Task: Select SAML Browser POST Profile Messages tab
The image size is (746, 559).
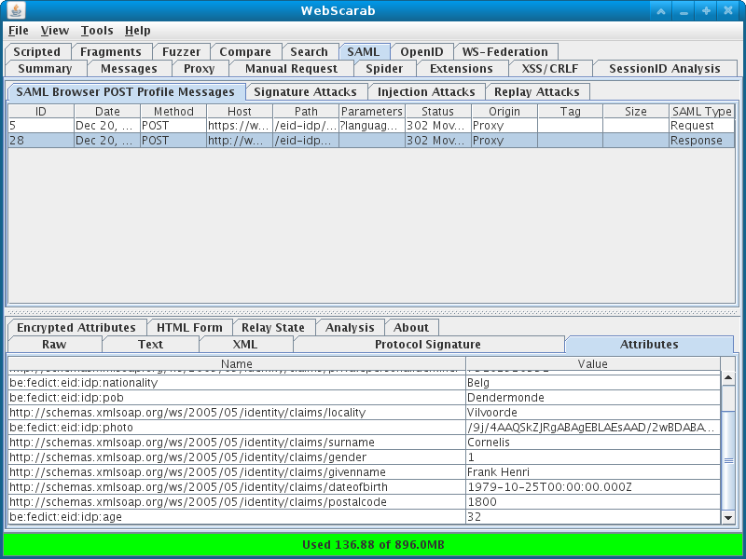Action: [126, 91]
